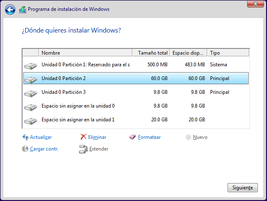Screen dimensions: 267x201
Task: Click the drive icon for Unidad 0 Partición 3
Action: tap(30, 93)
